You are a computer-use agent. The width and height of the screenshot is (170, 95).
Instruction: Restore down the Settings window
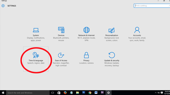tap(164, 1)
